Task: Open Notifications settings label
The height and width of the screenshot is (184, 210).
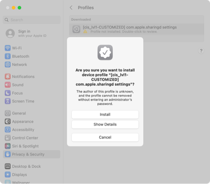Action: pos(23,76)
